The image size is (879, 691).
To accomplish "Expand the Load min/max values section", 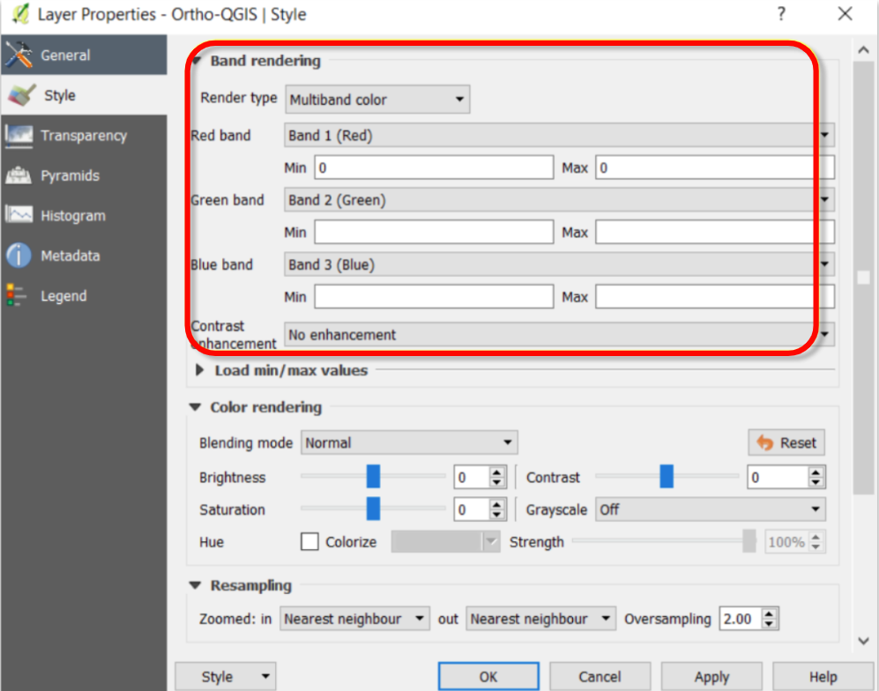I will [200, 370].
